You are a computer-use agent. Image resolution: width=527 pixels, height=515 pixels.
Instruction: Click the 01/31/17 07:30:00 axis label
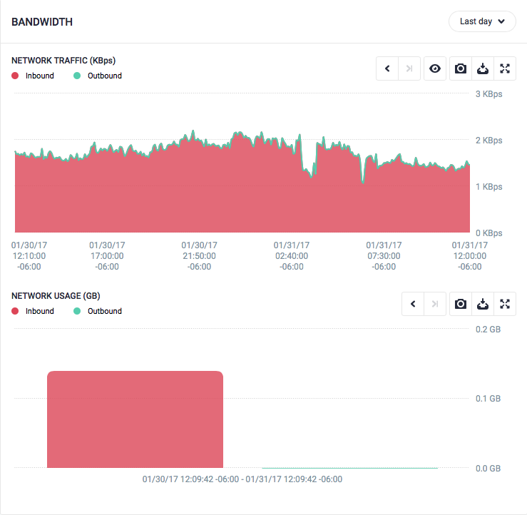point(384,256)
